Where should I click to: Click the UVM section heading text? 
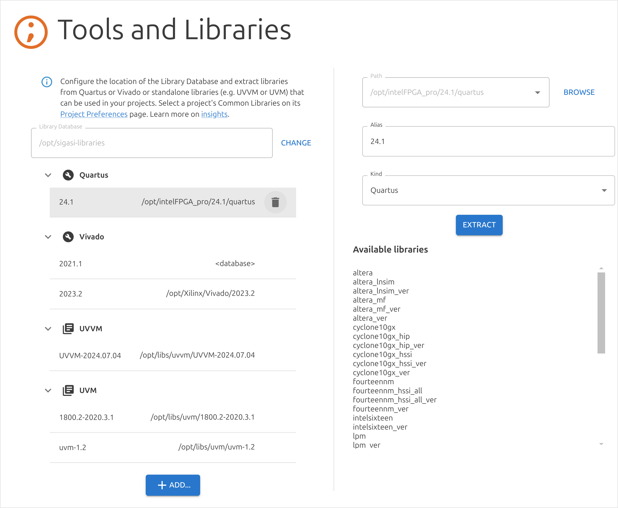(x=88, y=390)
